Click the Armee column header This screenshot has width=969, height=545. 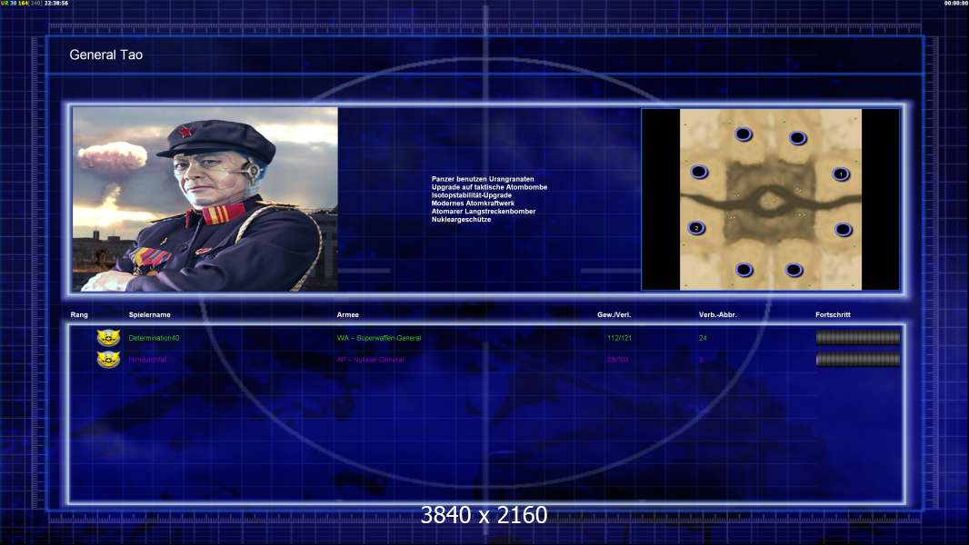click(348, 315)
